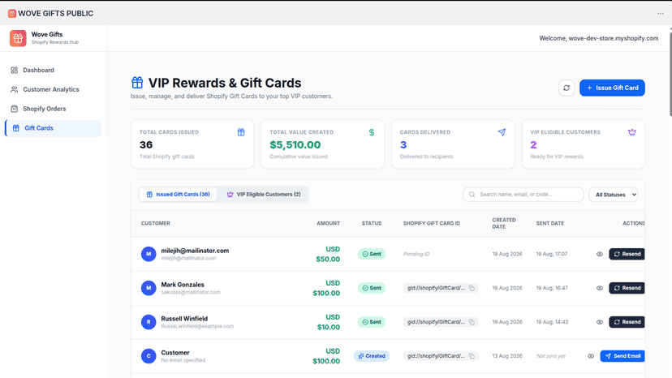Resend gift card to milejih@mailinator.com
Viewport: 672px width, 378px height.
(x=627, y=254)
